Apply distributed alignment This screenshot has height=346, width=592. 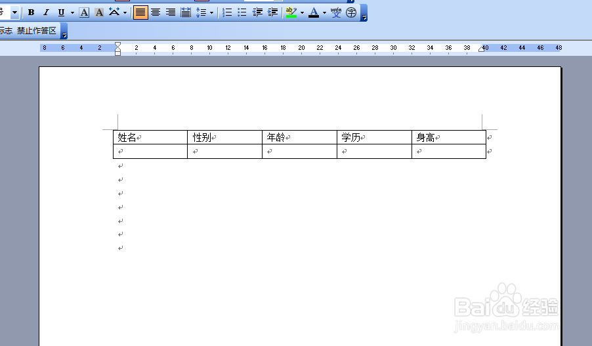pyautogui.click(x=186, y=12)
